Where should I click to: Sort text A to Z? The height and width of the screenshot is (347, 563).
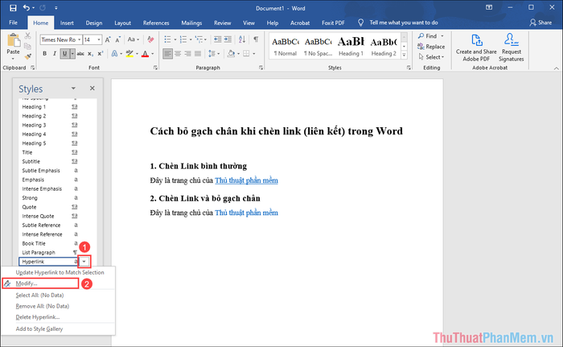[x=242, y=39]
